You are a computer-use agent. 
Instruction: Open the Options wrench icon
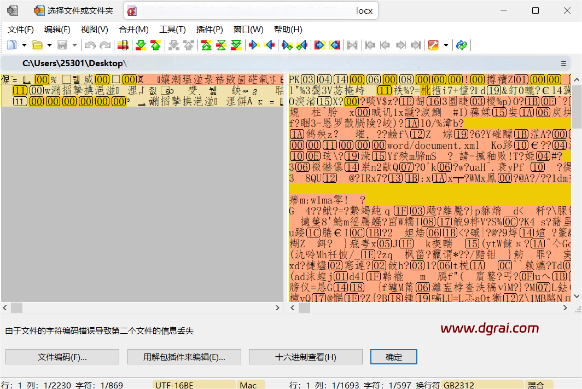pyautogui.click(x=433, y=45)
